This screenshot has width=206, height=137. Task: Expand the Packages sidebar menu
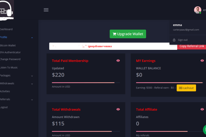pyautogui.click(x=32, y=76)
